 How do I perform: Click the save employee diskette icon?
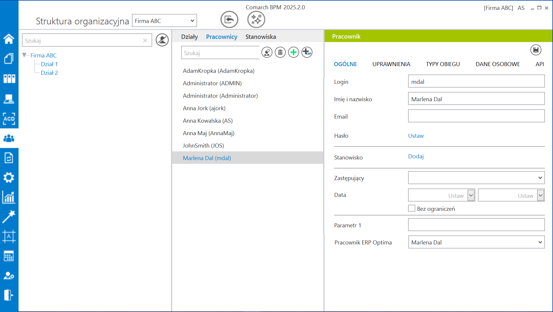[536, 50]
